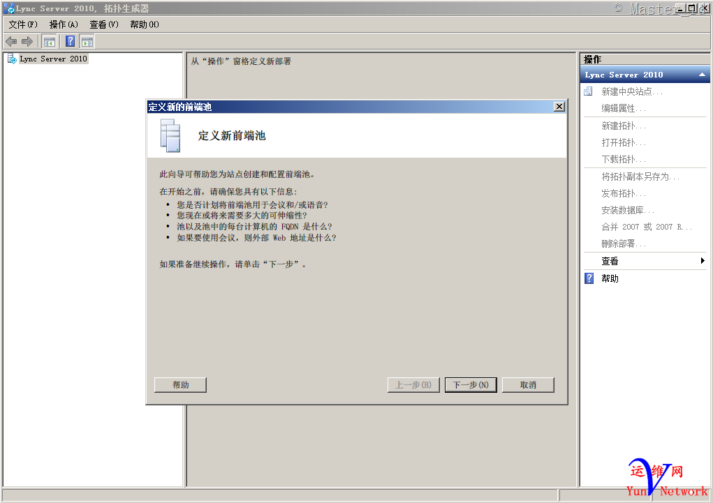The width and height of the screenshot is (713, 503).
Task: Click the Forward arrow toolbar icon
Action: [x=27, y=42]
